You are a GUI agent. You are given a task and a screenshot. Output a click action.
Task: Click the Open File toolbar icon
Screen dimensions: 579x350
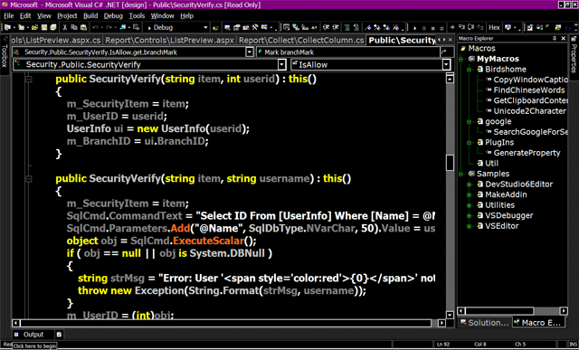[34, 27]
